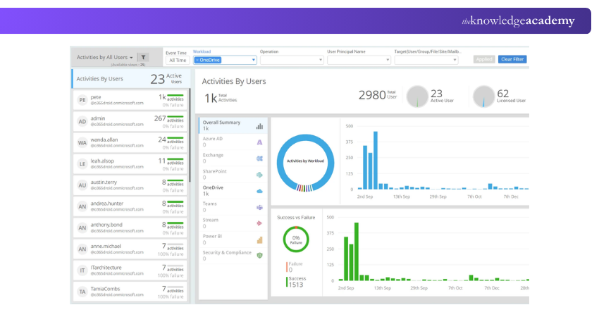Select the Security & Compliance shield icon
599x317 pixels.
click(x=259, y=256)
